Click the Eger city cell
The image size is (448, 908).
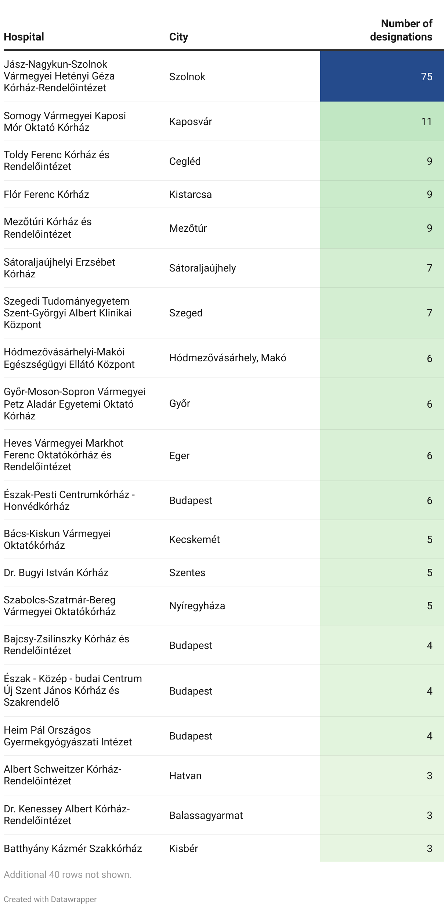coord(179,455)
